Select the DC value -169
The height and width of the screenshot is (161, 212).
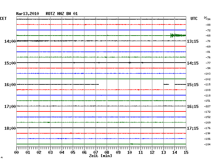(207, 123)
